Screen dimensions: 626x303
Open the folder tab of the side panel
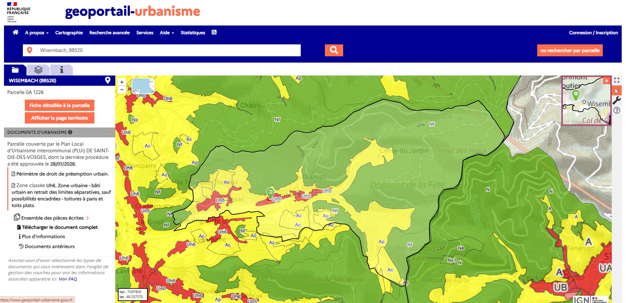15,70
